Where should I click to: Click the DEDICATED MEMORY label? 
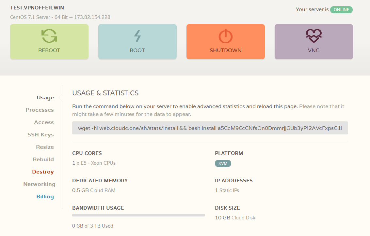coord(100,180)
